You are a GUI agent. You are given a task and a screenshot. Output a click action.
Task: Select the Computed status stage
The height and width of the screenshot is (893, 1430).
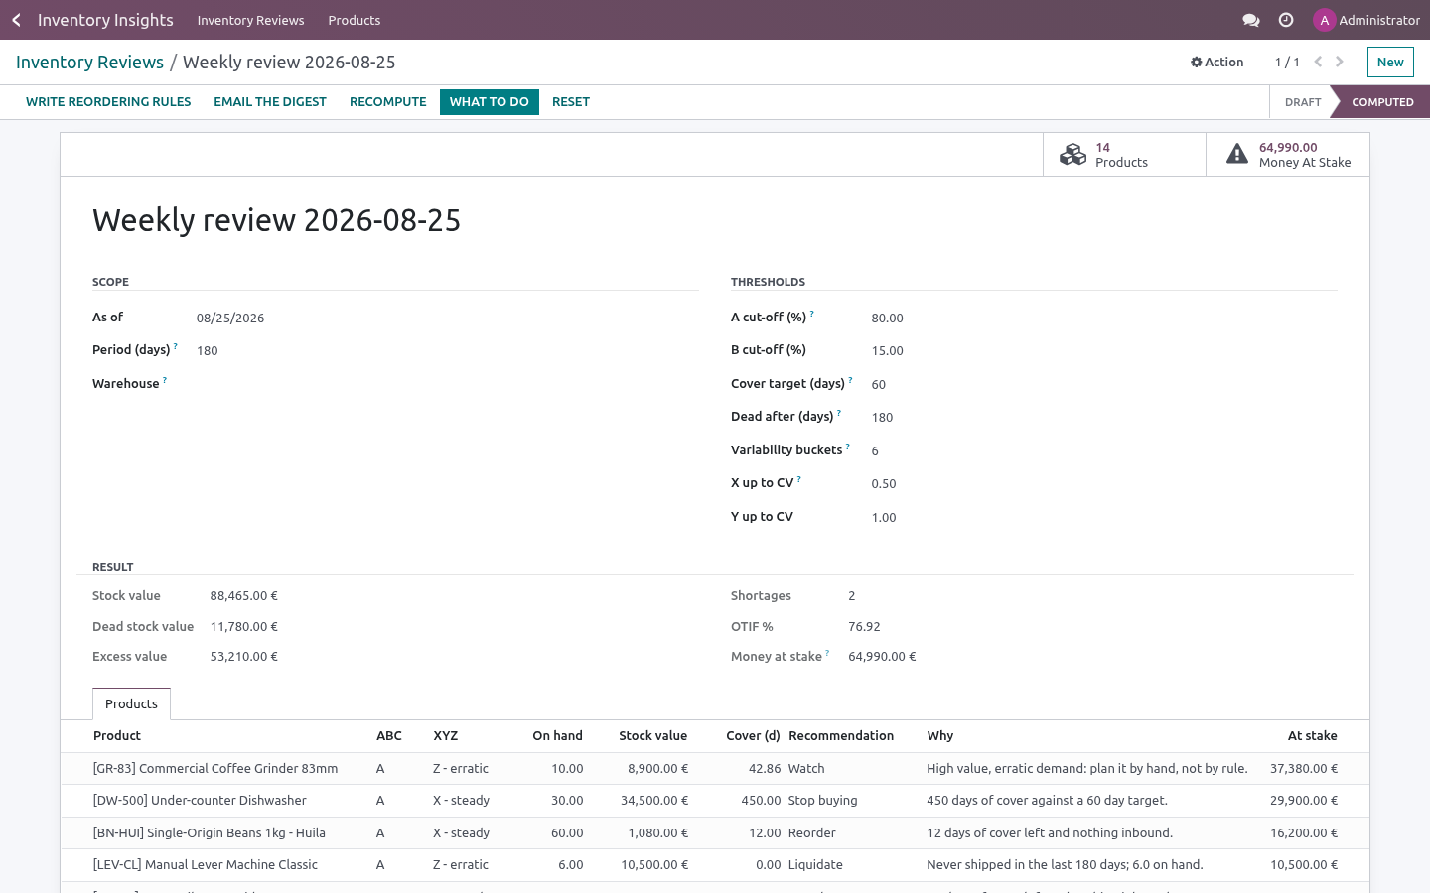[1381, 102]
